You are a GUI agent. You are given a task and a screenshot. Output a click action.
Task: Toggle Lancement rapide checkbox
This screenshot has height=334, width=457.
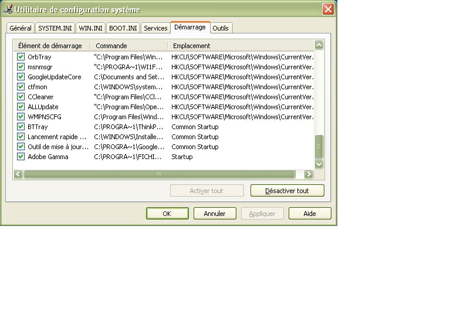click(x=21, y=137)
